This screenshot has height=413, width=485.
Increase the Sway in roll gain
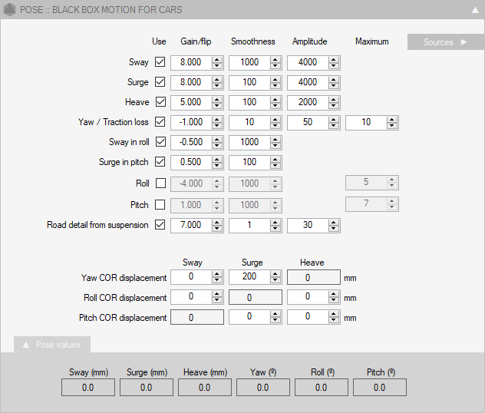click(217, 139)
